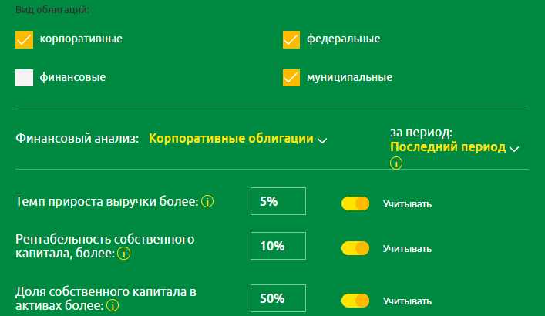This screenshot has height=316, width=545.
Task: Uncheck the федеральные checkbox
Action: (291, 39)
